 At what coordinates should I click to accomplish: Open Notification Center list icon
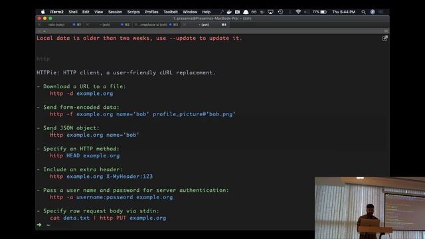[x=381, y=12]
